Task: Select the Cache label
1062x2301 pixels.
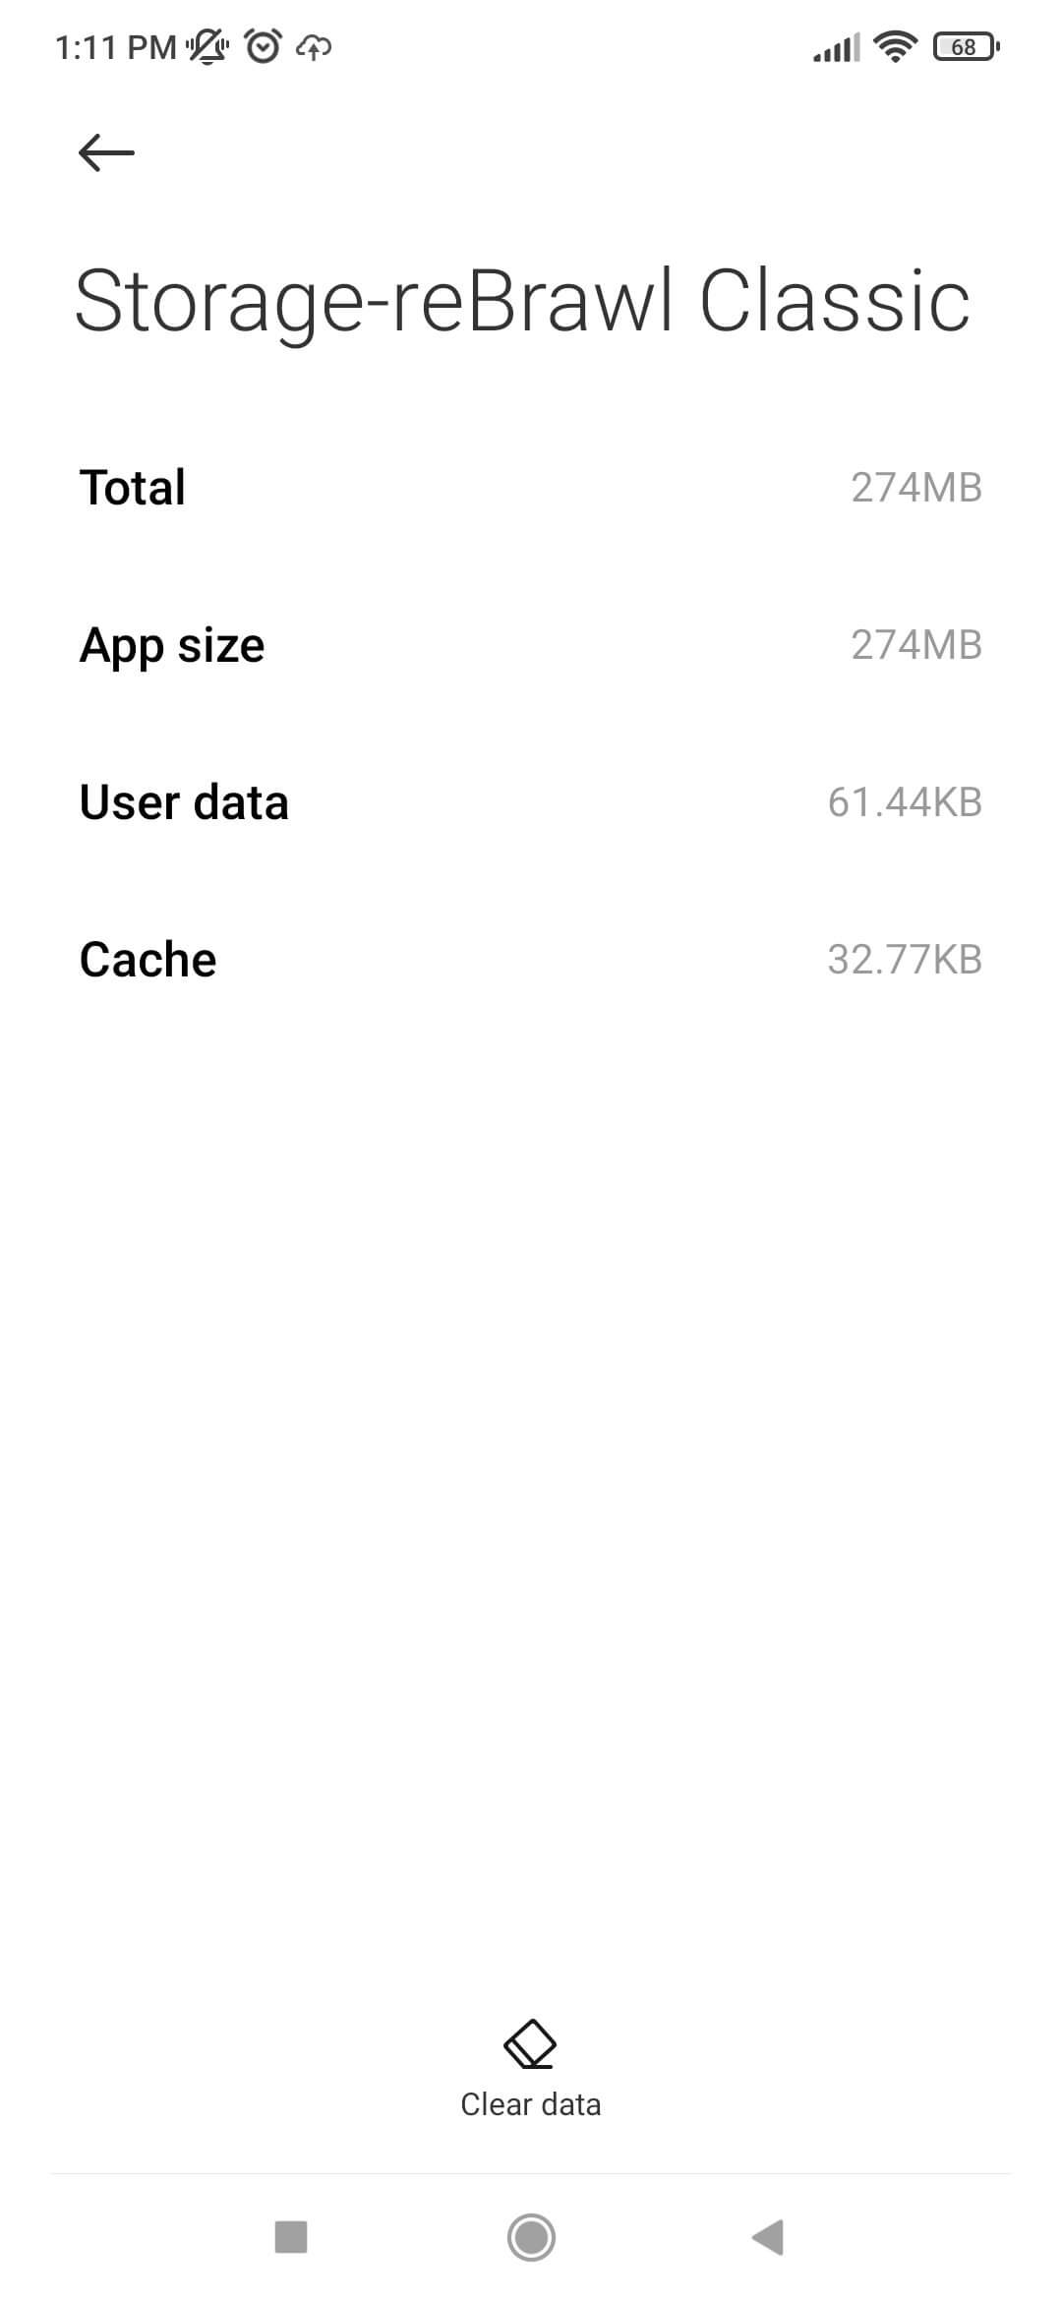Action: (148, 960)
